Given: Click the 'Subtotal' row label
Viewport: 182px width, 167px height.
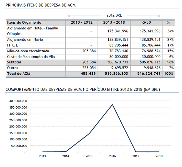Looking at the screenshot, I should (14, 62).
